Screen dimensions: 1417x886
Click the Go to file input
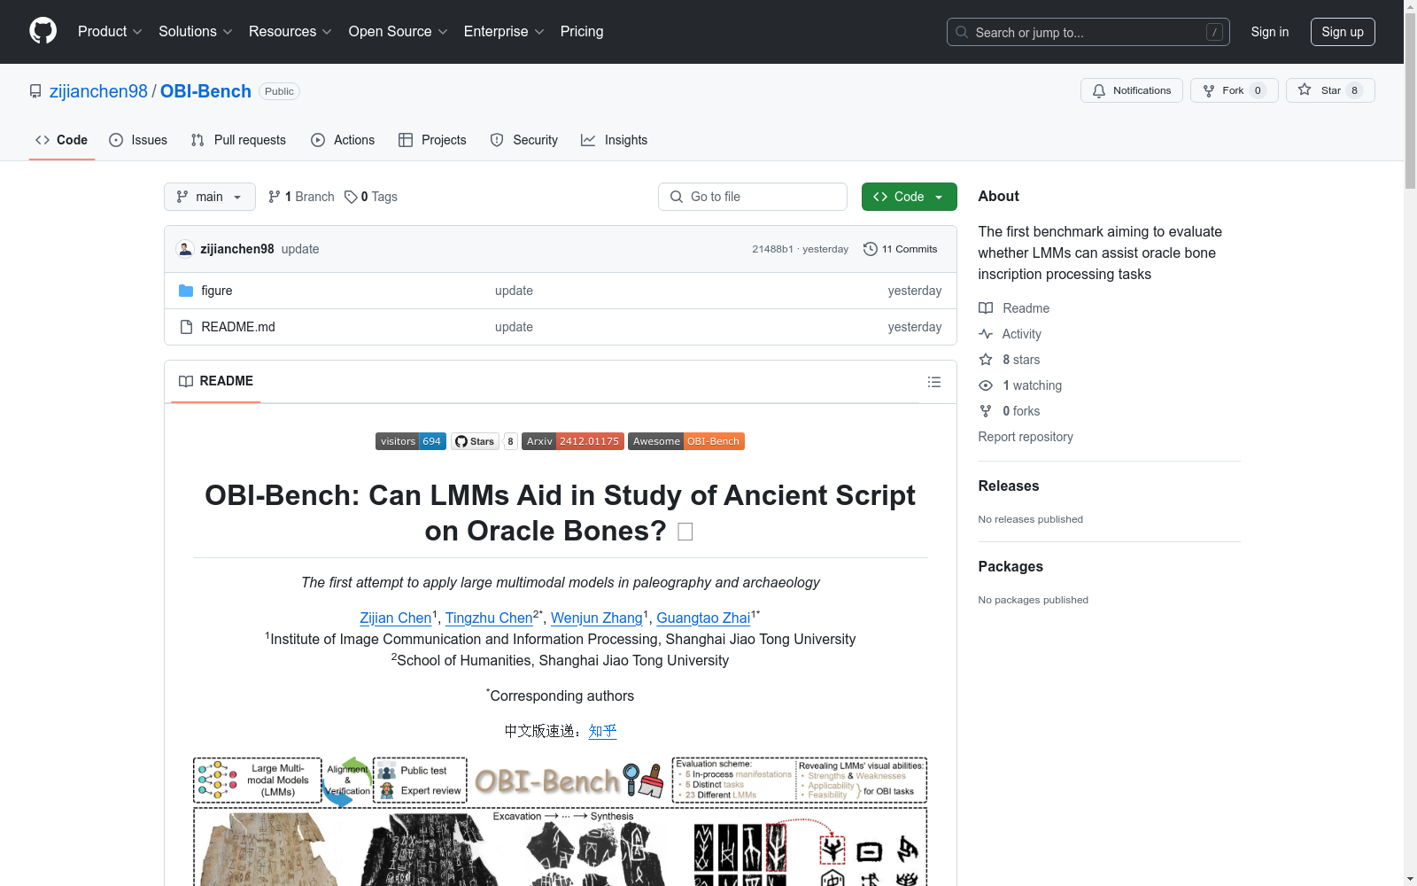[x=753, y=197]
